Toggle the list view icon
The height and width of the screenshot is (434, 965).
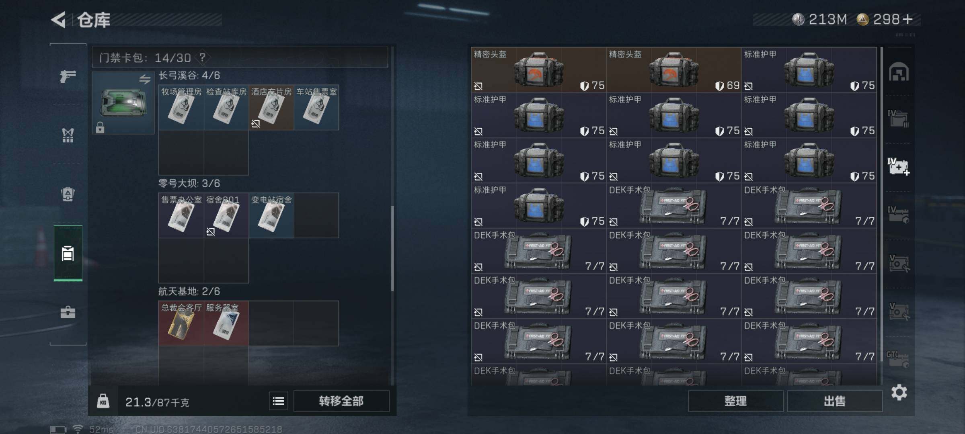tap(278, 401)
